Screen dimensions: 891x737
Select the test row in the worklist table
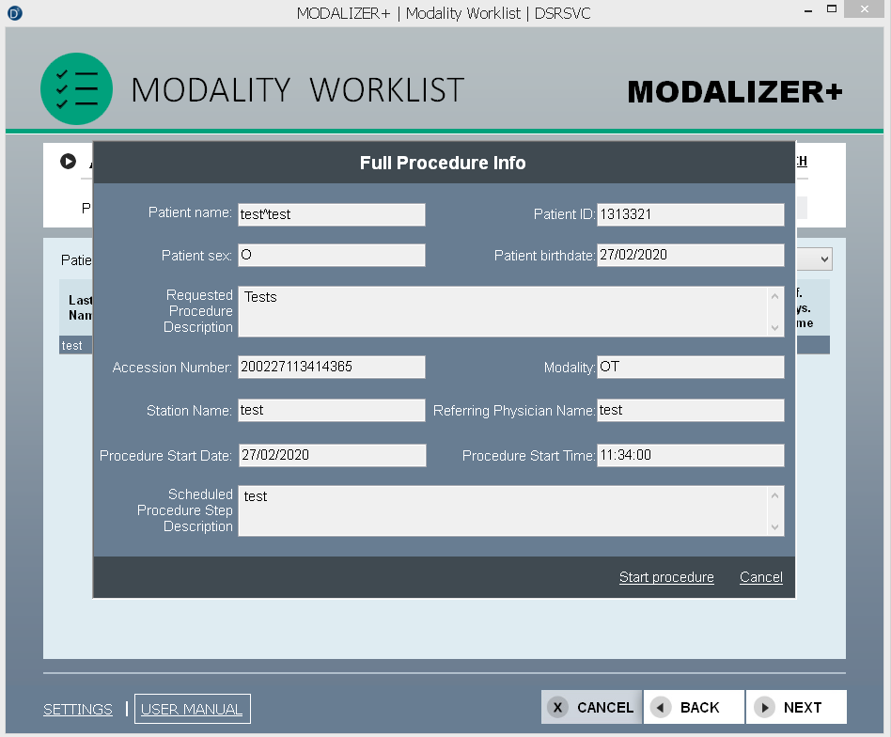pos(74,346)
